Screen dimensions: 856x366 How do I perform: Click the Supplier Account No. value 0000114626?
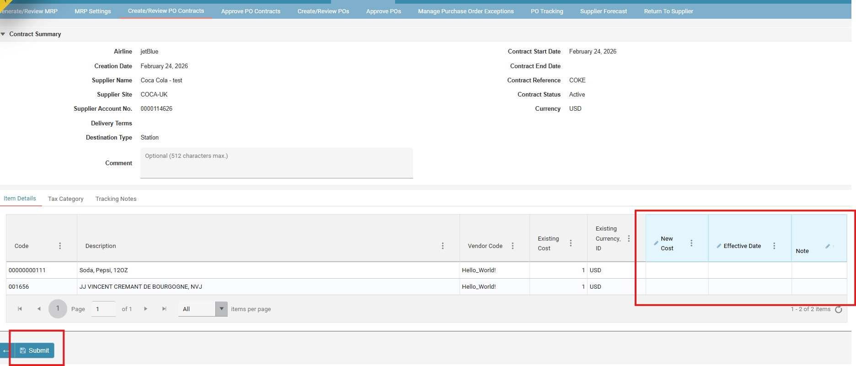[156, 108]
